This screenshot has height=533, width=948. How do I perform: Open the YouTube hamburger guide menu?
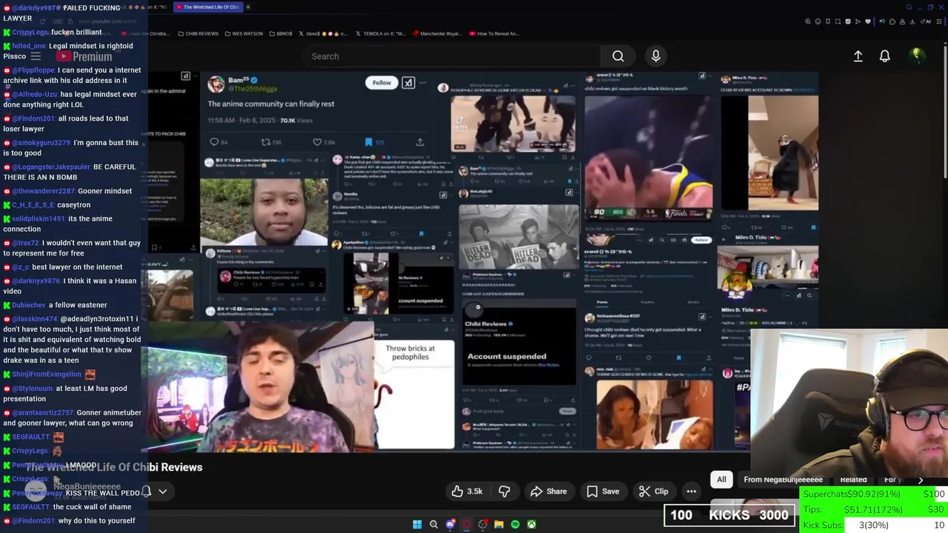tap(36, 56)
